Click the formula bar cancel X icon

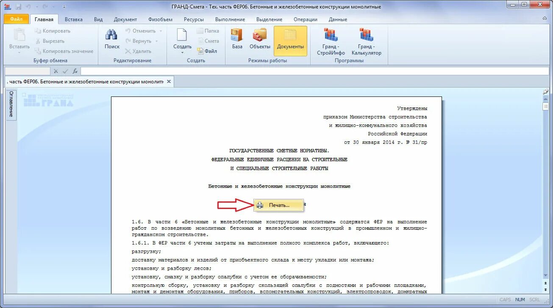[56, 71]
